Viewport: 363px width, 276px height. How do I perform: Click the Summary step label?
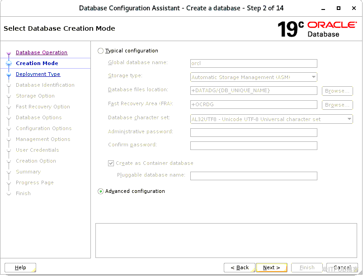pos(28,172)
